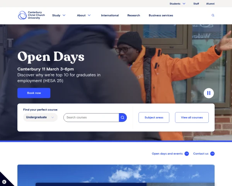Click the sky image banner card
Image resolution: width=232 pixels, height=186 pixels.
pyautogui.click(x=116, y=175)
